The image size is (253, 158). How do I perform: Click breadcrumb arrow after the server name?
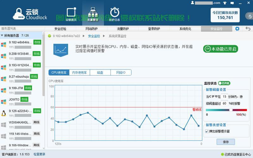(84, 36)
